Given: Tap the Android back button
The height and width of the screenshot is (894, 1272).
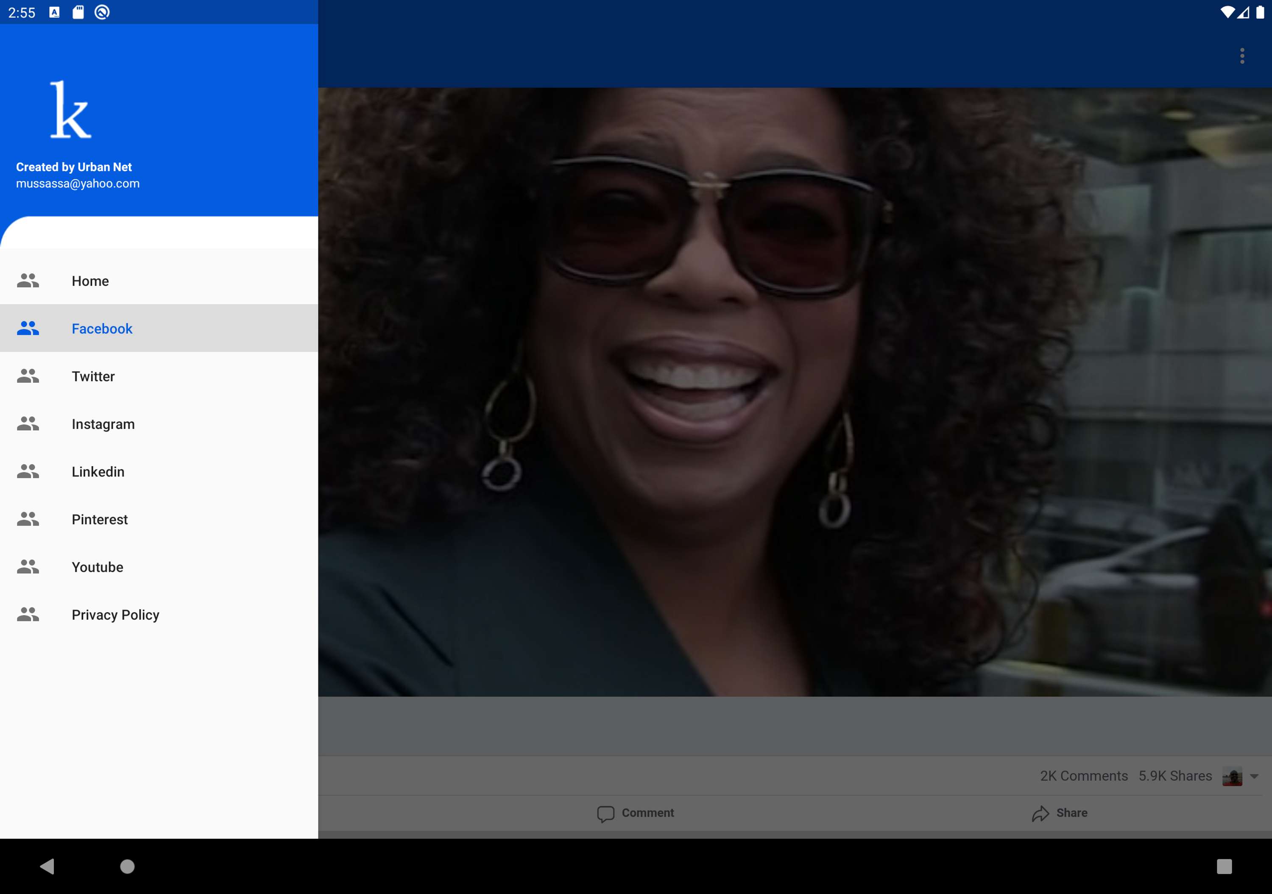Looking at the screenshot, I should [x=47, y=866].
